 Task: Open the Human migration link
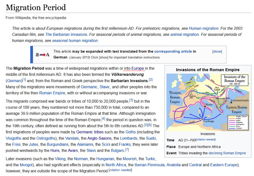point(203,28)
